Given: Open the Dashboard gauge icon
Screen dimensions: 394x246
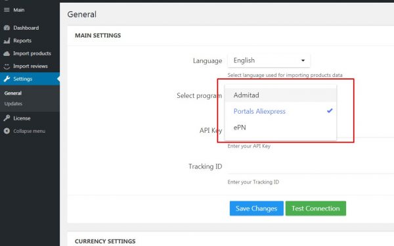Looking at the screenshot, I should pos(7,28).
